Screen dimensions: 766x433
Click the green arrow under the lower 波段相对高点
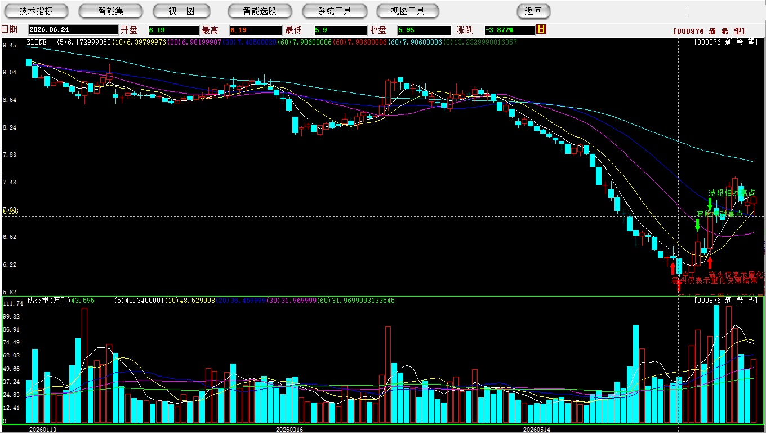(x=697, y=225)
